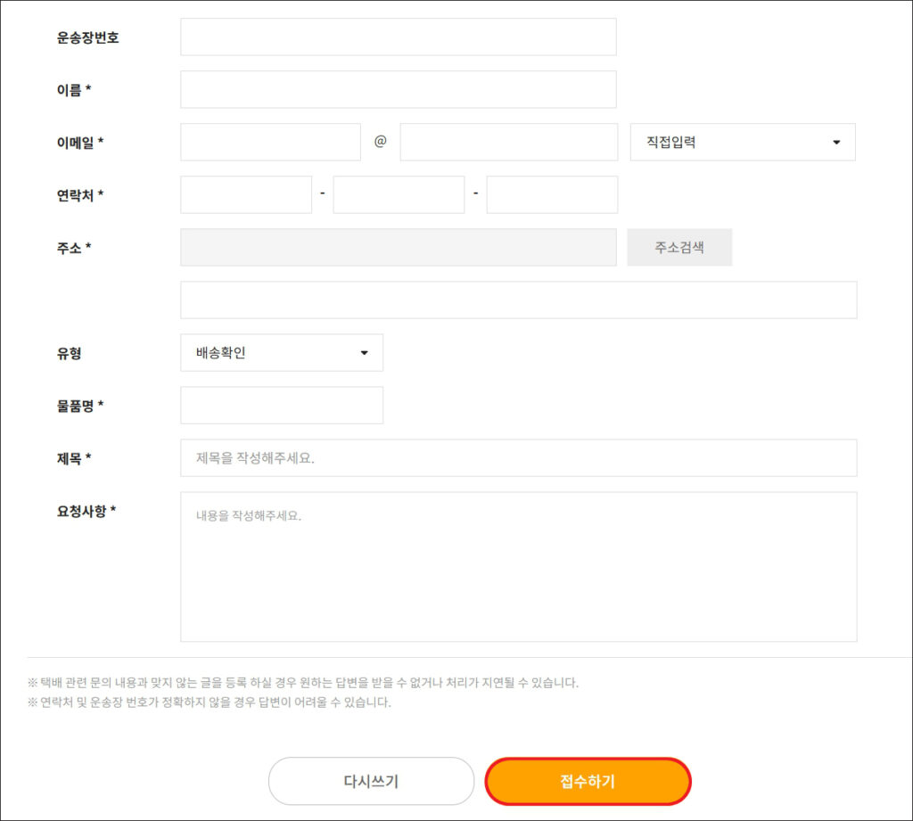Click the middle 연락처 phone number field

(399, 194)
